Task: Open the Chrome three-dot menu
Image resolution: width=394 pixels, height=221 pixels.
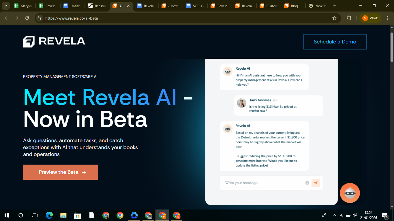Action: (387, 18)
